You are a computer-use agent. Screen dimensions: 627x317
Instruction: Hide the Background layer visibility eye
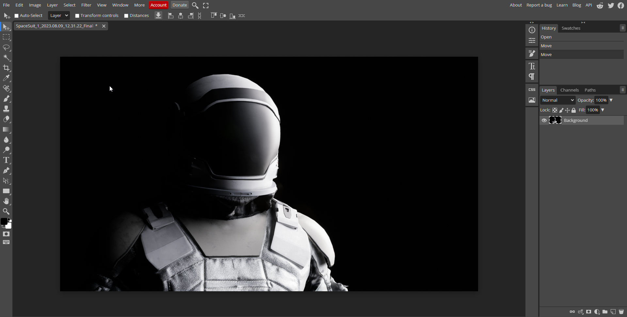pos(544,121)
